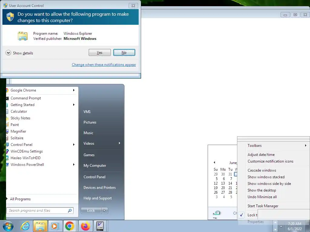
Task: Open Windows Explorer folder icon on taskbar
Action: [x=40, y=226]
